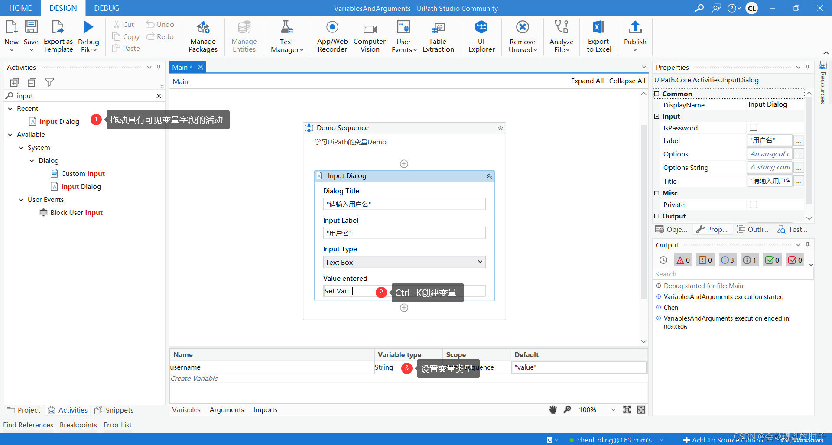This screenshot has width=832, height=445.
Task: Switch to the Snippets panel tab
Action: coord(114,410)
